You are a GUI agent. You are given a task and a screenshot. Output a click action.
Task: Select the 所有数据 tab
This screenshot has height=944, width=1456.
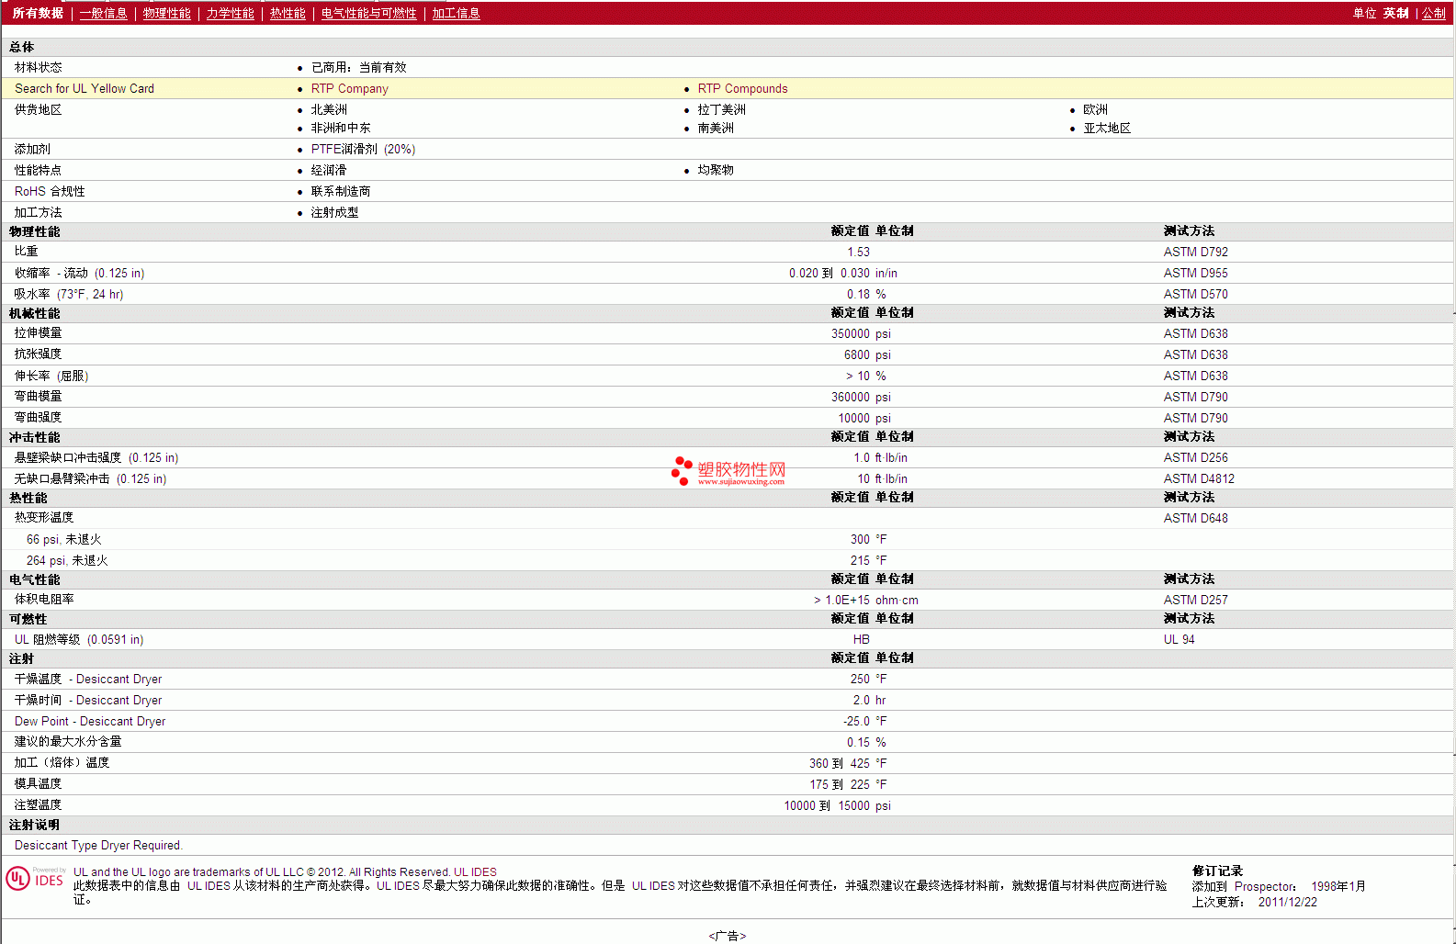pyautogui.click(x=38, y=13)
